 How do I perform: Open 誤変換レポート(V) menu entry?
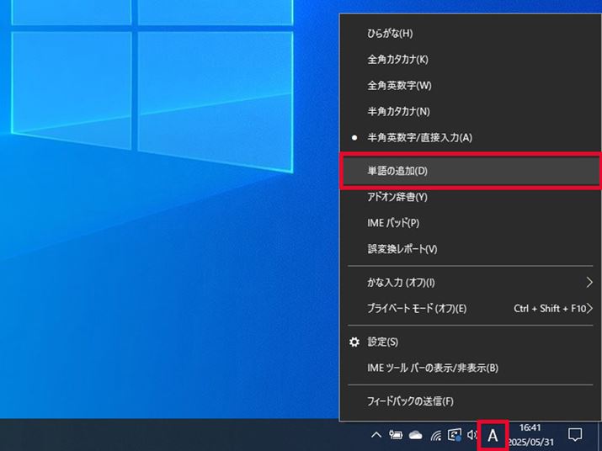(402, 249)
